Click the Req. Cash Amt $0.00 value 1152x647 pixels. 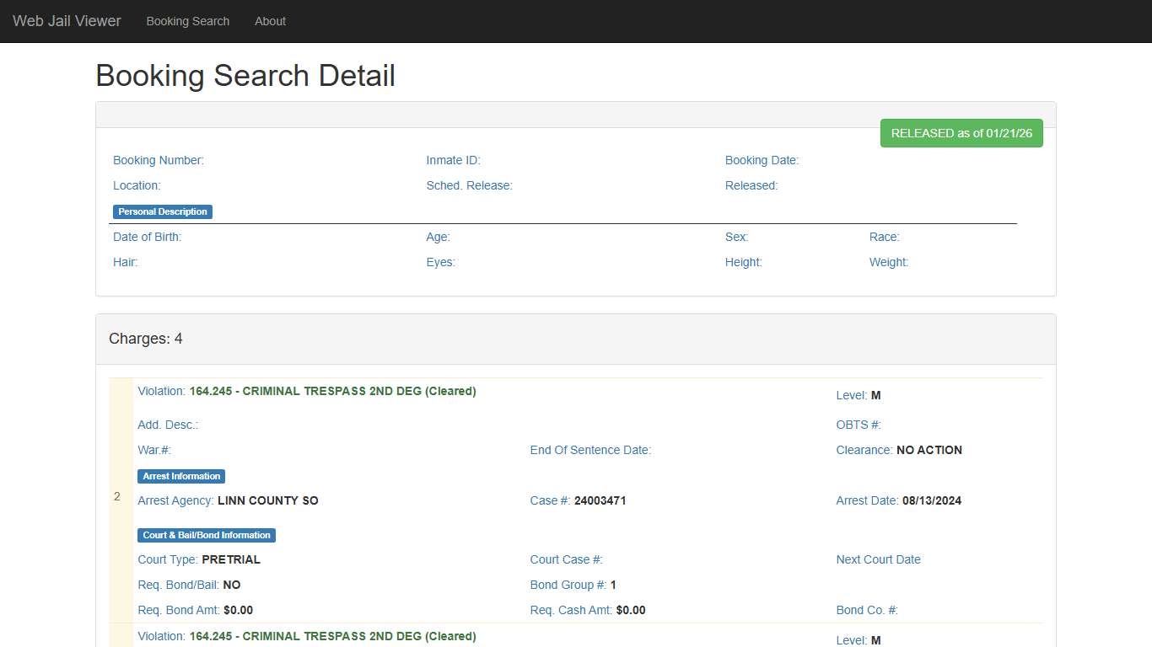tap(630, 610)
